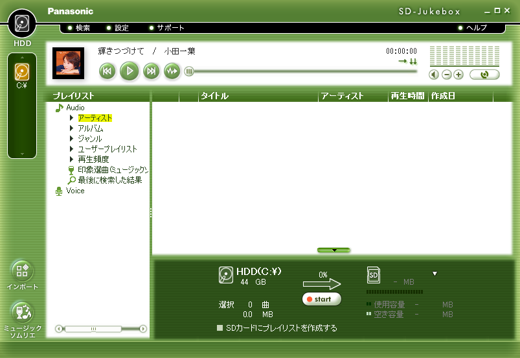520x358 pixels.
Task: Mute audio with the speaker button
Action: coord(434,75)
